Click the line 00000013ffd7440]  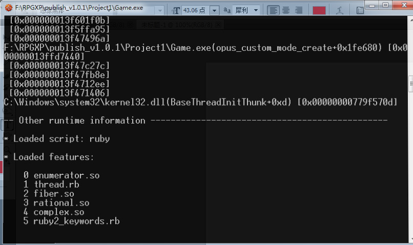[x=44, y=57]
